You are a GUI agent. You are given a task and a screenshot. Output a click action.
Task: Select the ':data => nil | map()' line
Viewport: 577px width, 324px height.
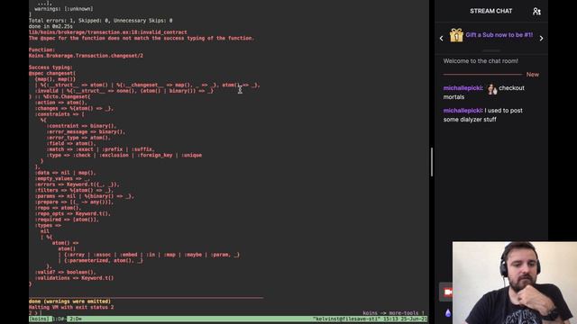(x=65, y=173)
